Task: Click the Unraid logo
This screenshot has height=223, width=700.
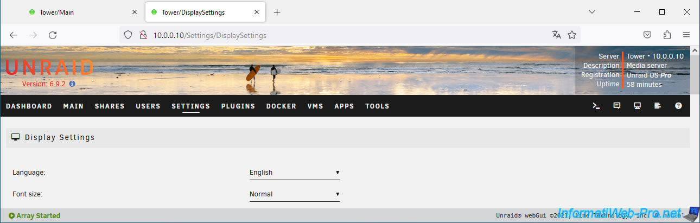Action: [x=49, y=68]
